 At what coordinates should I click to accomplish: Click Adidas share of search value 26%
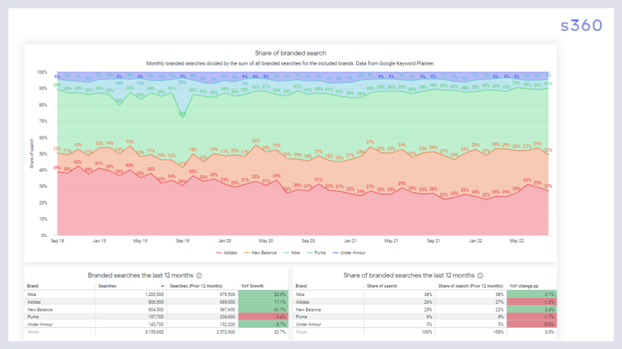point(428,302)
